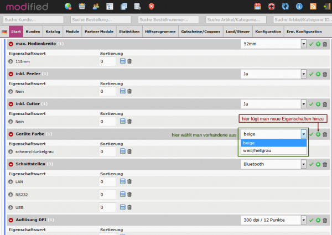Open the 300 dpi / 12 Punkte dropdown
Image resolution: width=332 pixels, height=235 pixels.
pos(273,220)
